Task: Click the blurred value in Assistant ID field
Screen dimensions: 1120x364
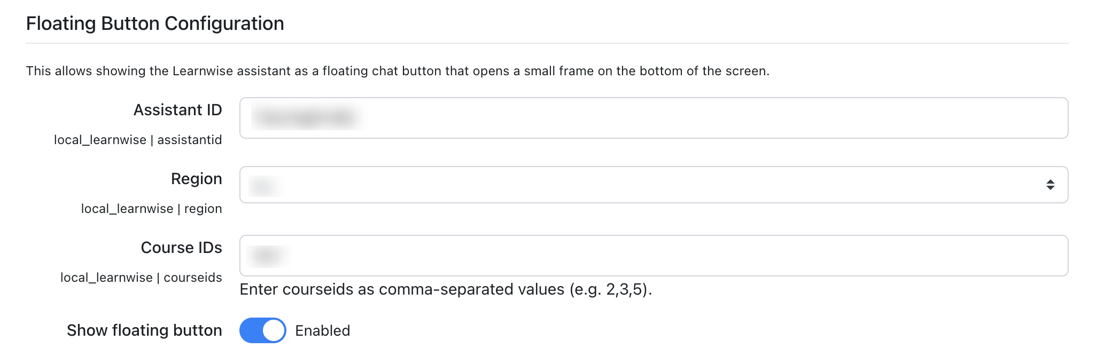Action: point(308,117)
